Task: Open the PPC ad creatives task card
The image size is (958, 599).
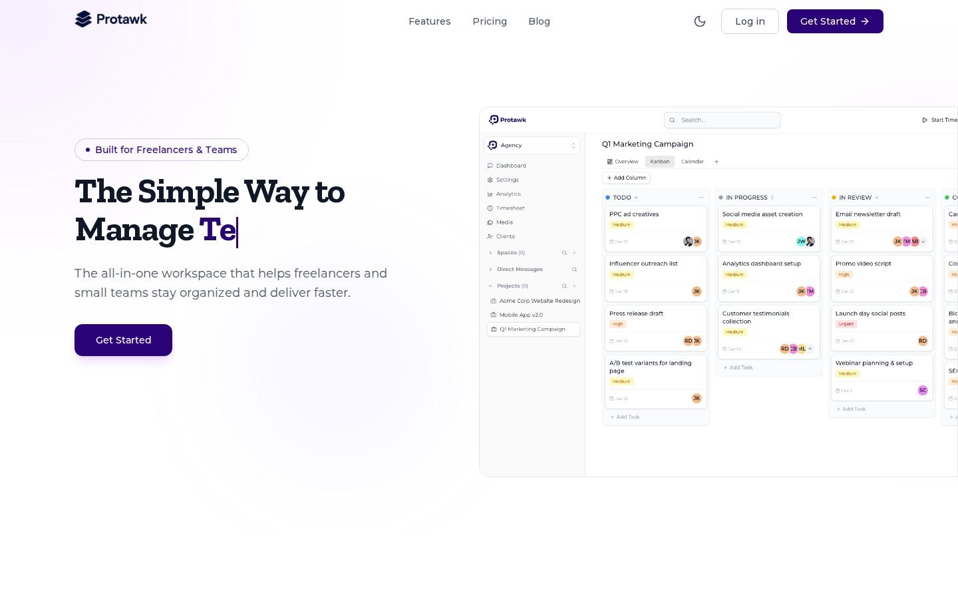Action: click(x=656, y=228)
